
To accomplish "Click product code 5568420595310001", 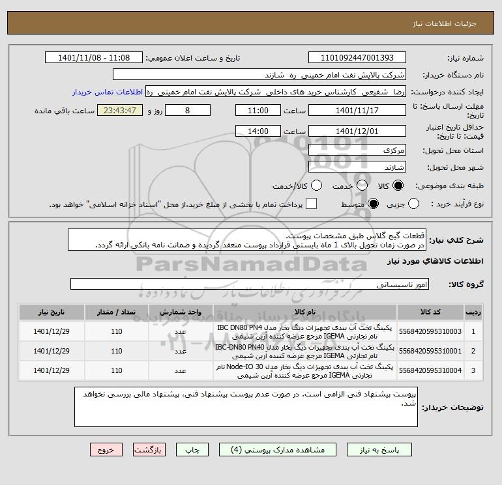I will click(430, 351).
